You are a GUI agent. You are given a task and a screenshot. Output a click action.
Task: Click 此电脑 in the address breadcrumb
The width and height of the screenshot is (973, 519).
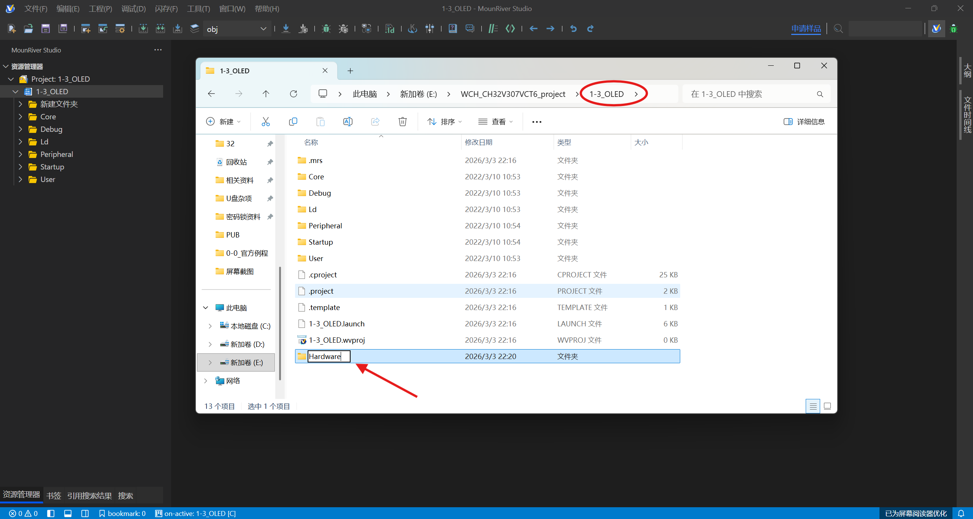365,94
